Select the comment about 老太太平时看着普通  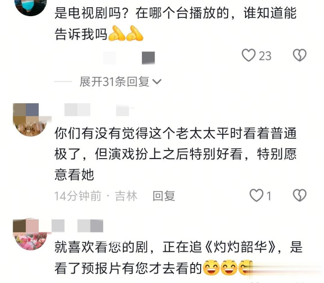tap(176, 154)
